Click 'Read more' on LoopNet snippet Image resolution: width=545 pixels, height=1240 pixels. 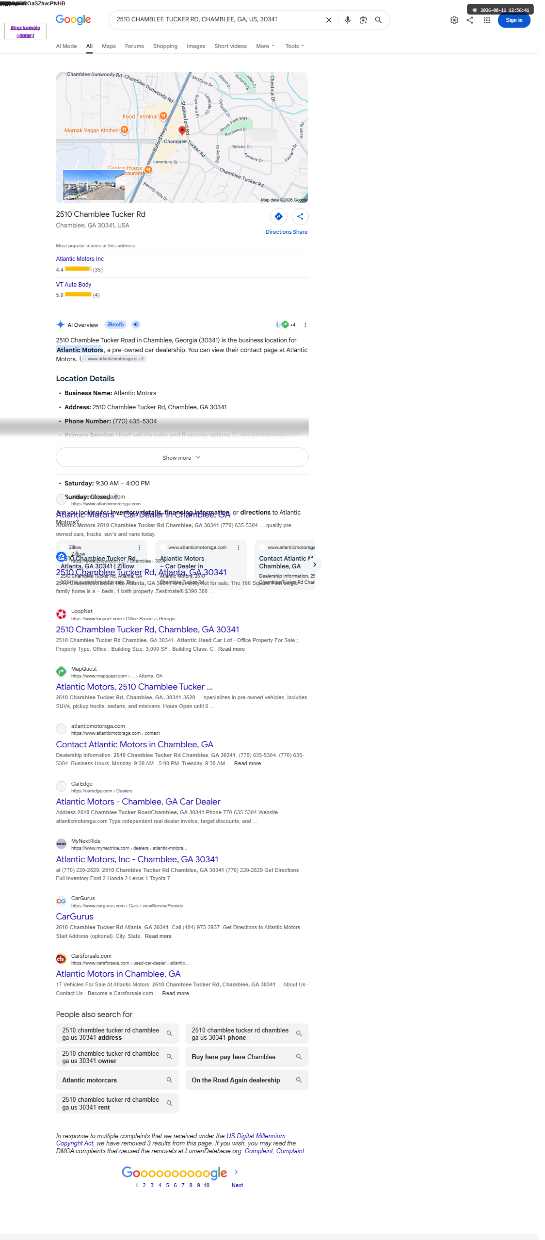231,649
